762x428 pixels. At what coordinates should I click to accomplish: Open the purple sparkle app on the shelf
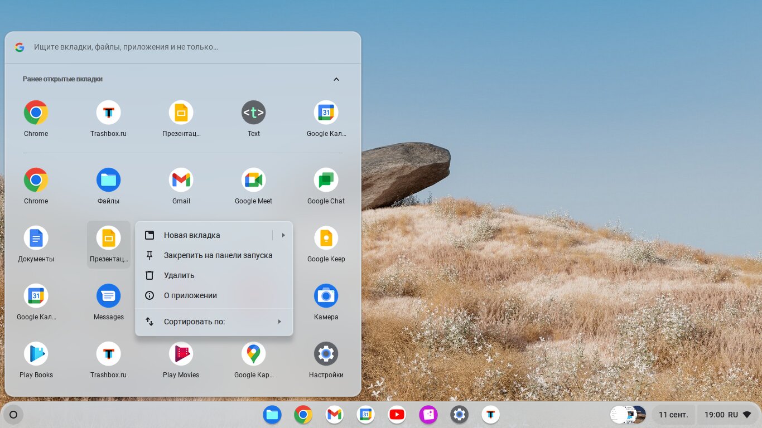click(x=428, y=415)
